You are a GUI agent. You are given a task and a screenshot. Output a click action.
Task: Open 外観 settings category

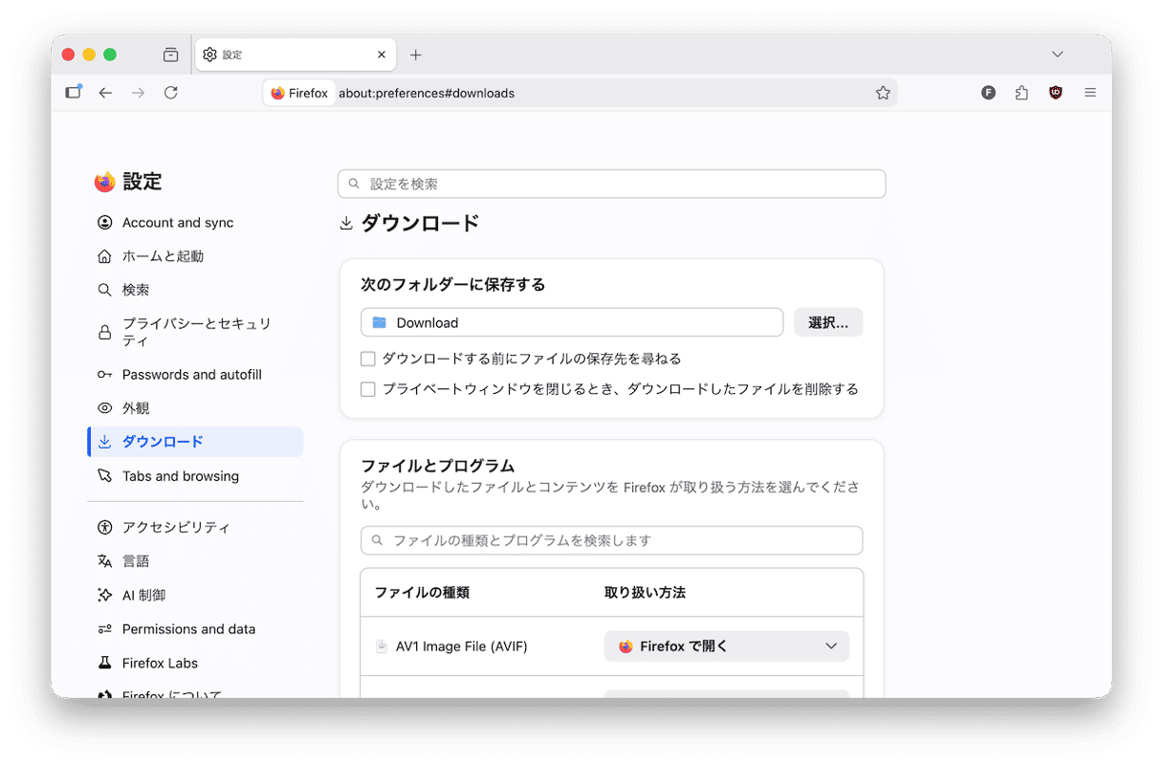195,408
